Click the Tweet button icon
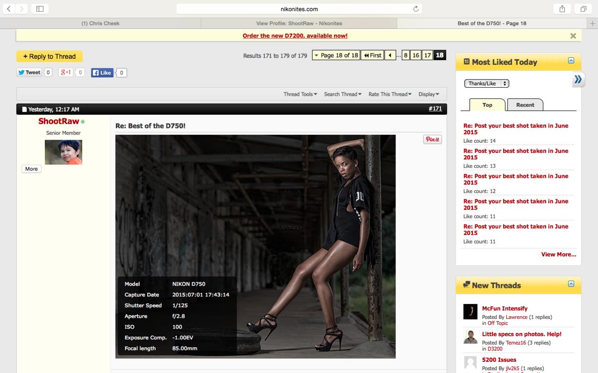 29,72
